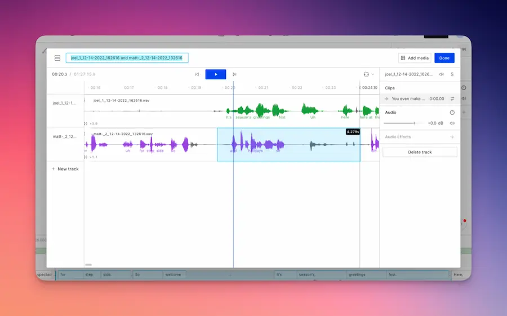Screen dimensions: 507x316
Task: Click the 00:17 ruler mark
Action: point(128,88)
